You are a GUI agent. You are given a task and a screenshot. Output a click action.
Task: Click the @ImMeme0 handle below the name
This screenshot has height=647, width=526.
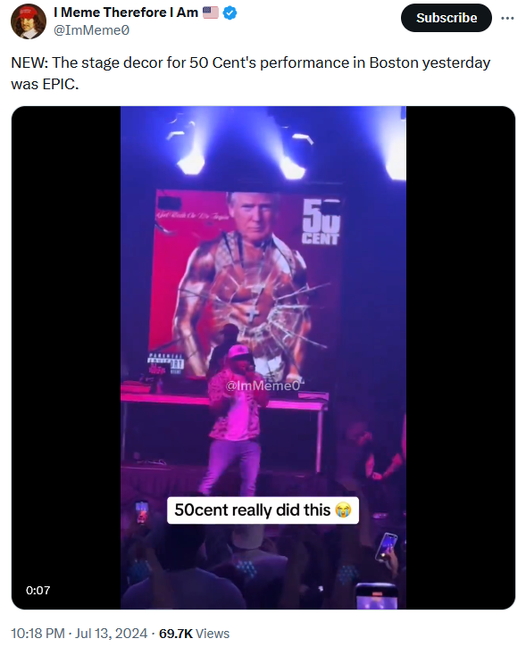pyautogui.click(x=91, y=30)
